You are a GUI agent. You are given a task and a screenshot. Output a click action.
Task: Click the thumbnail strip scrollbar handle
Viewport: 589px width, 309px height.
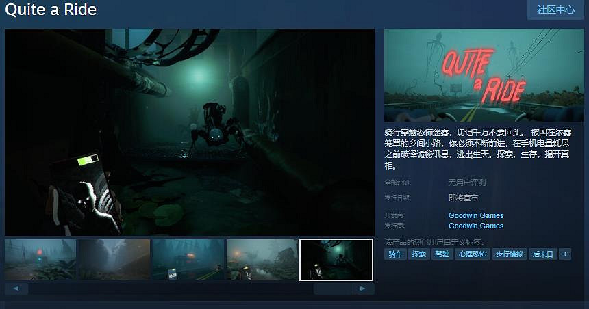[332, 288]
